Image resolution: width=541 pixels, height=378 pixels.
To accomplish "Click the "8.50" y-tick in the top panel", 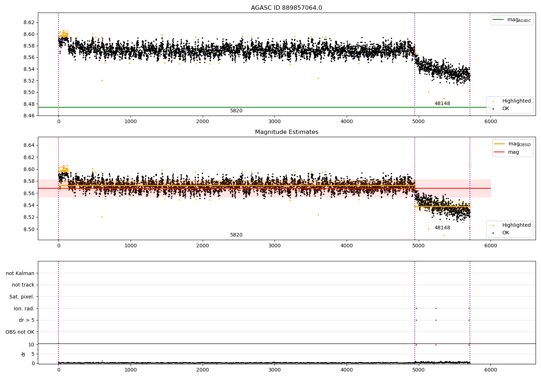I will pos(29,92).
